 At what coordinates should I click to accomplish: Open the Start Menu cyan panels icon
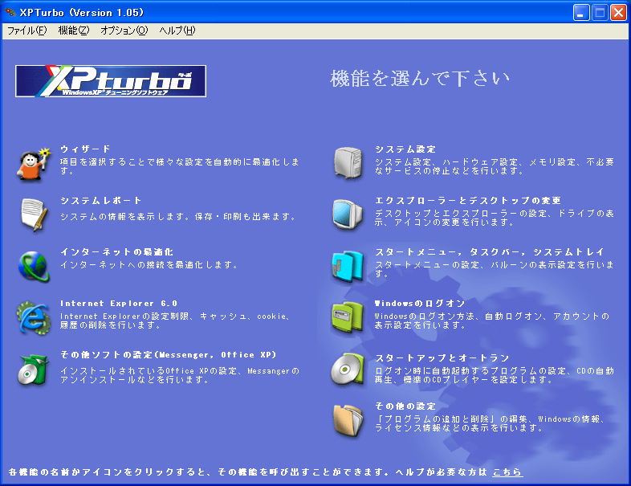[x=348, y=266]
